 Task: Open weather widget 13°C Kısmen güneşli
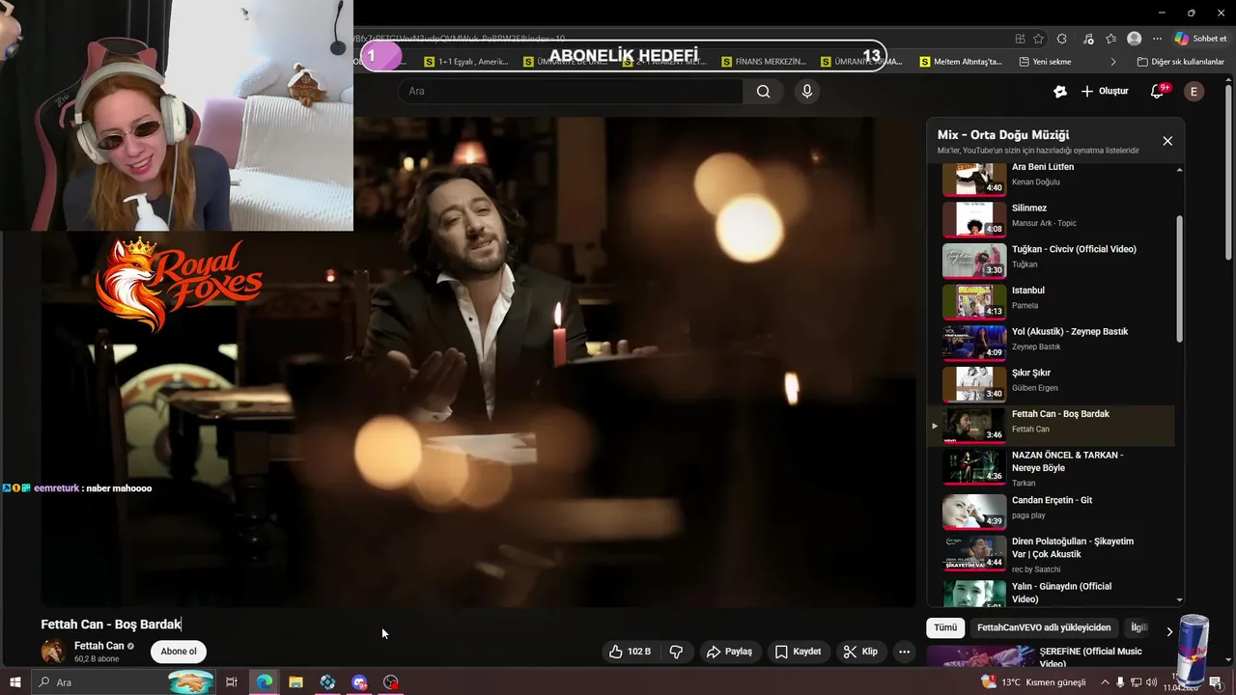click(x=1033, y=682)
